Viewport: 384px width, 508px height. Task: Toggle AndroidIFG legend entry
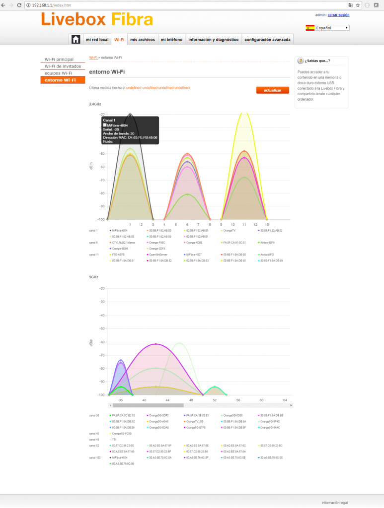coord(266,254)
